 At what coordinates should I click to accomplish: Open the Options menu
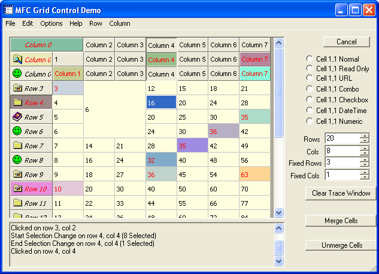pos(51,23)
